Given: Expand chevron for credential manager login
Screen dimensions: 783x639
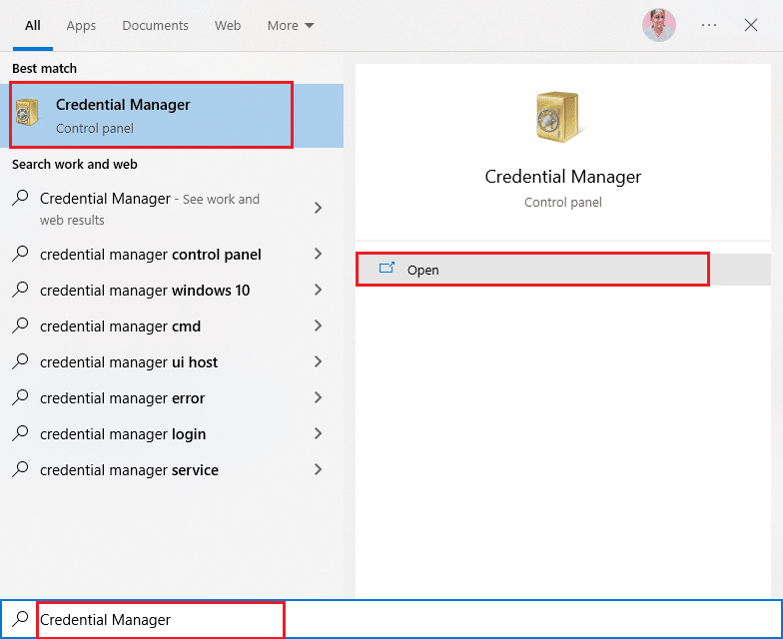Looking at the screenshot, I should coord(318,433).
